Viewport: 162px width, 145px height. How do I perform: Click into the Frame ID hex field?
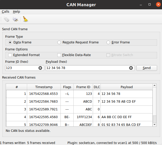coord(22,68)
